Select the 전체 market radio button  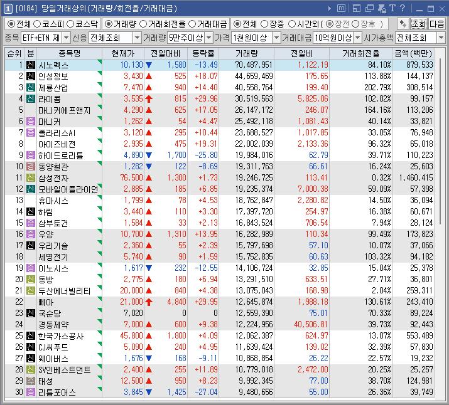pyautogui.click(x=11, y=24)
